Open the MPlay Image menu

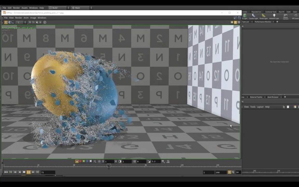pos(33,18)
